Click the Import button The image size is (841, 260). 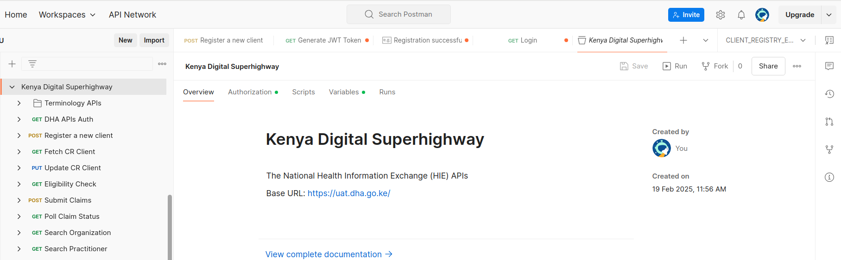click(x=154, y=40)
